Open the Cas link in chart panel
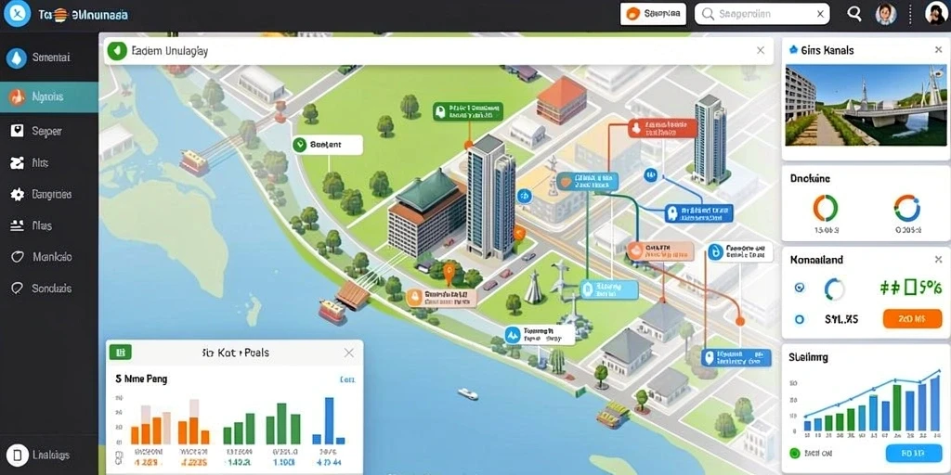 [x=347, y=379]
